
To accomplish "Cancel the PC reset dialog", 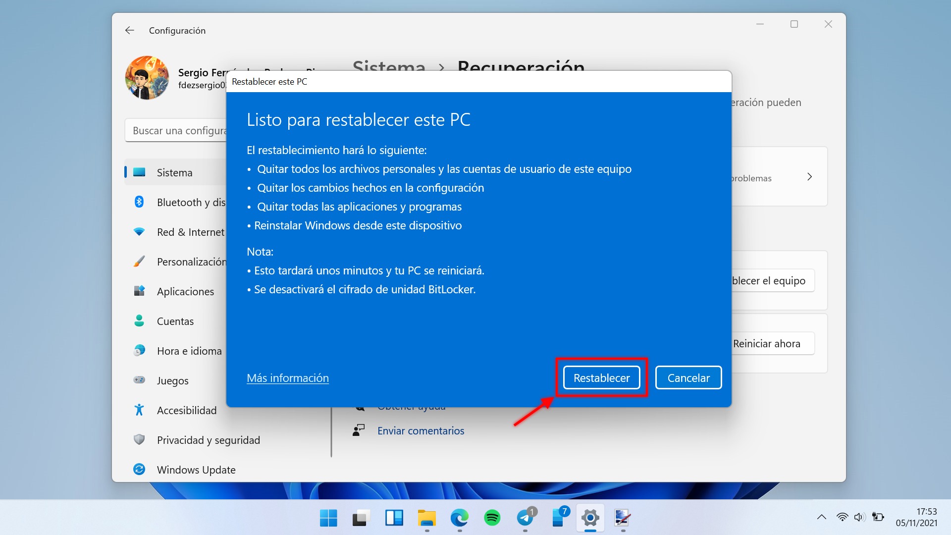I will pos(688,378).
